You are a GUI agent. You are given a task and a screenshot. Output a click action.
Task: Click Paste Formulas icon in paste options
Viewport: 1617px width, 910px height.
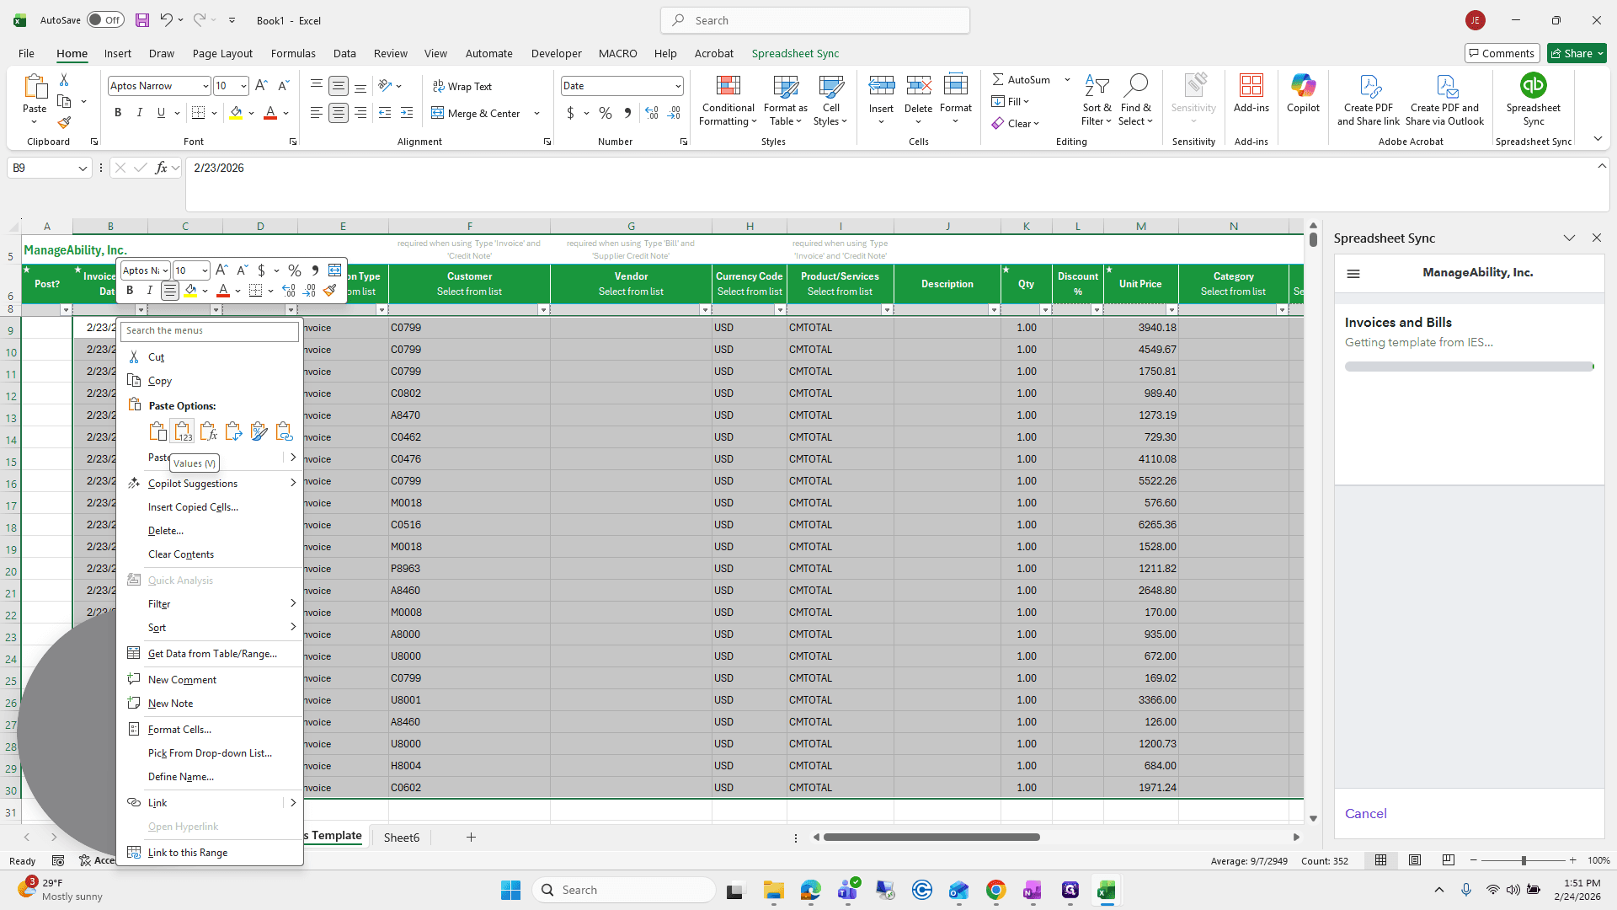click(x=208, y=431)
